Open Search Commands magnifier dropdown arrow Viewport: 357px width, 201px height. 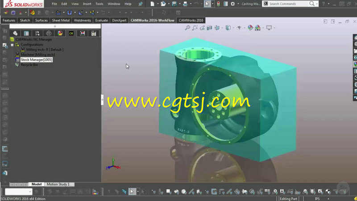(317, 4)
